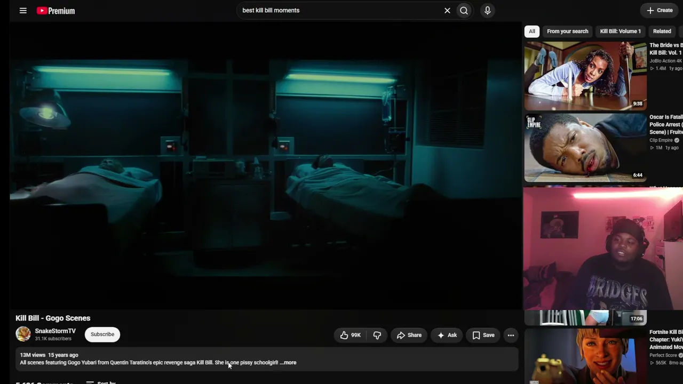
Task: Clear the search box text
Action: [x=447, y=11]
